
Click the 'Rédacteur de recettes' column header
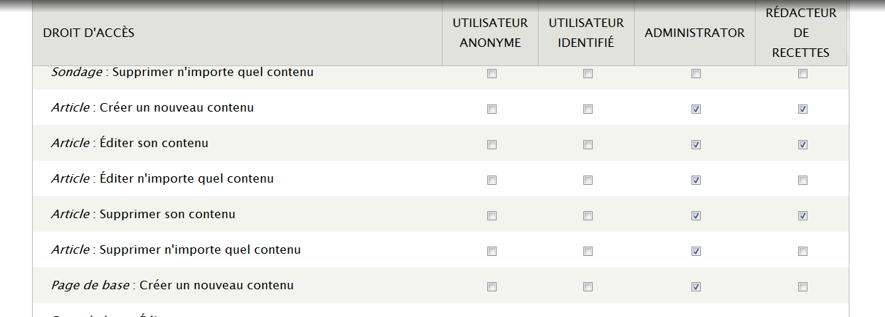pyautogui.click(x=801, y=33)
